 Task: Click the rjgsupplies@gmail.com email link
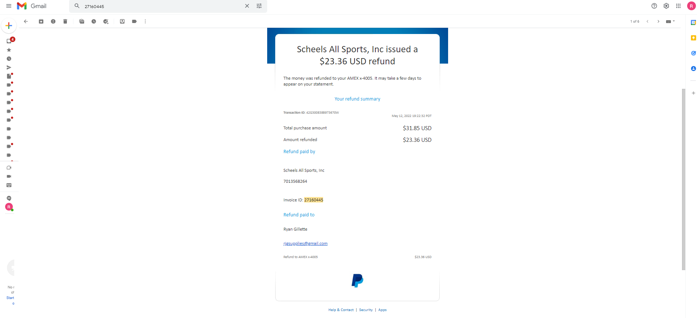click(x=306, y=243)
